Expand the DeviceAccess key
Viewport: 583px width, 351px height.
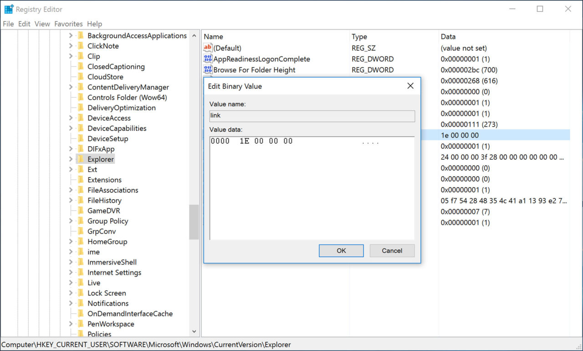(71, 118)
